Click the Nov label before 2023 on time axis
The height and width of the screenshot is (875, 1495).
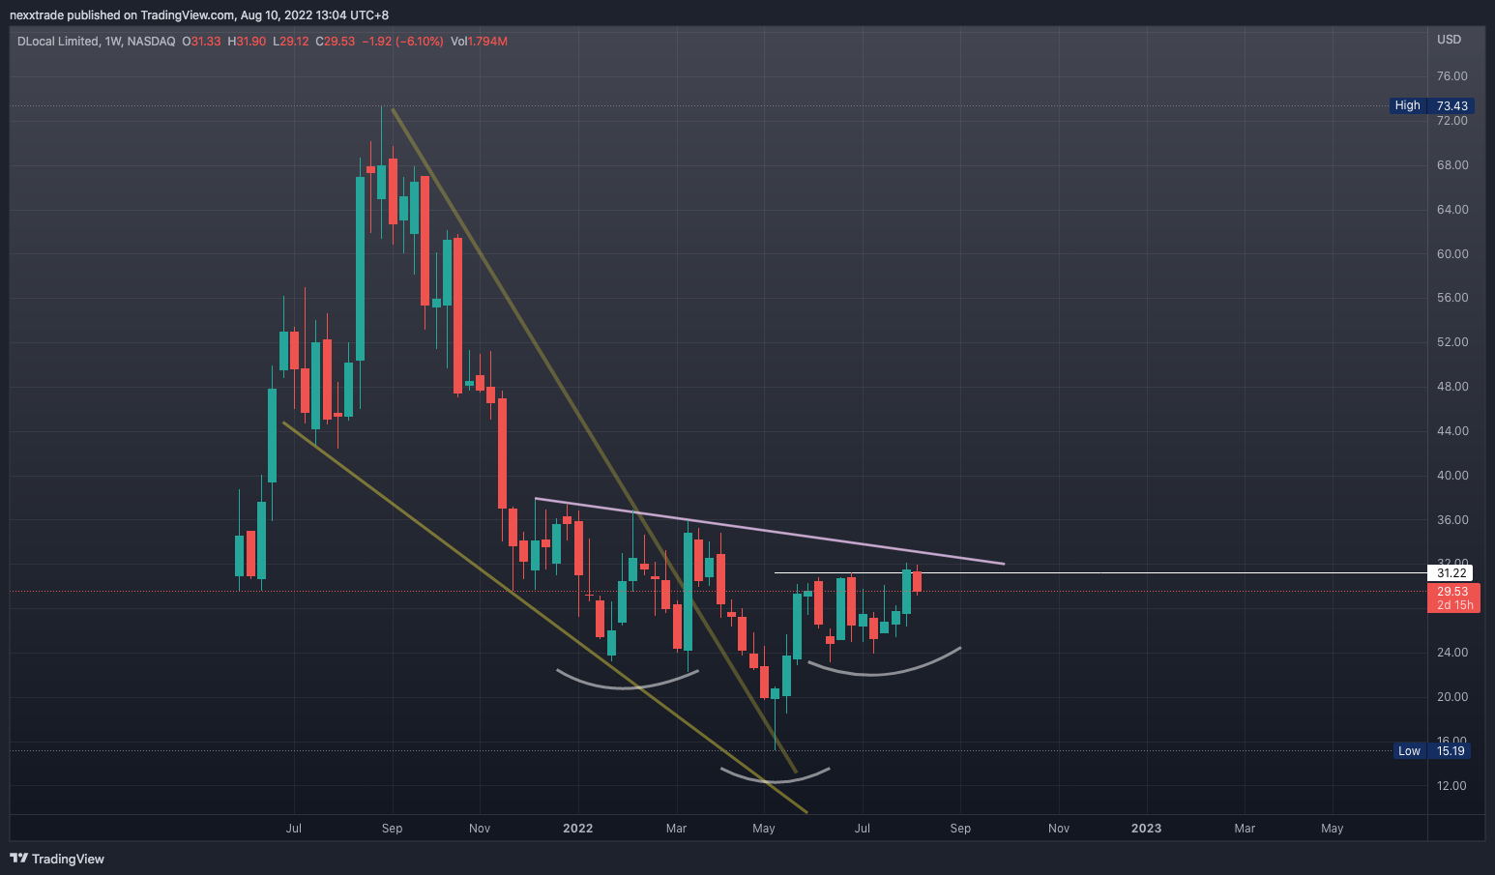1058,829
